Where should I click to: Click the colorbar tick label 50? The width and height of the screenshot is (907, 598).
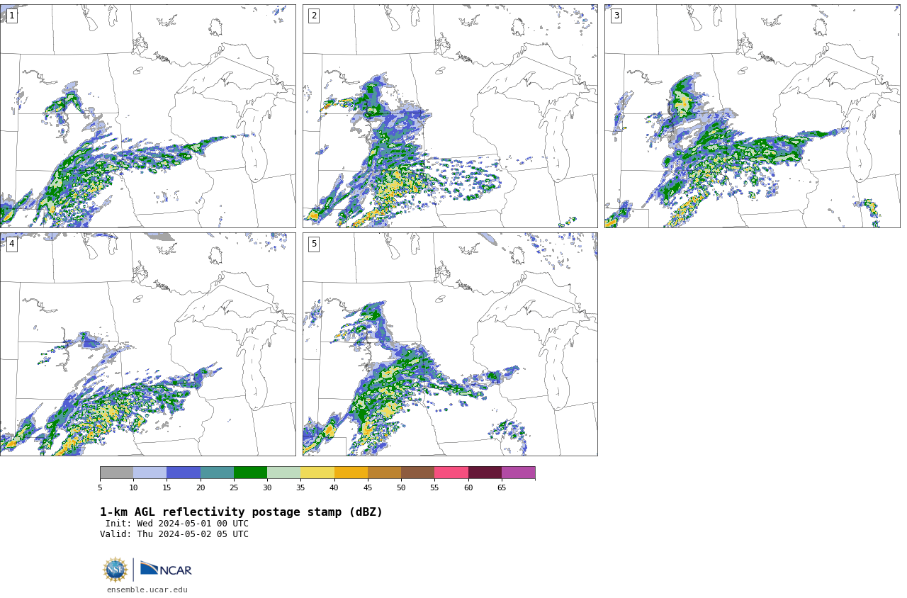pos(401,487)
